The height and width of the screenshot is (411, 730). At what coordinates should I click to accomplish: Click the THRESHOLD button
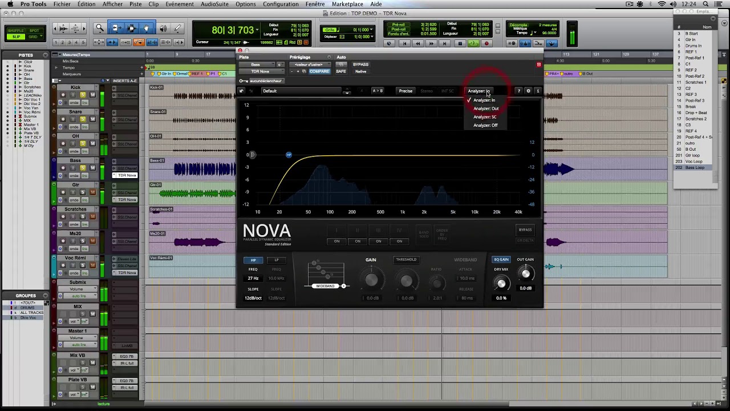click(406, 260)
